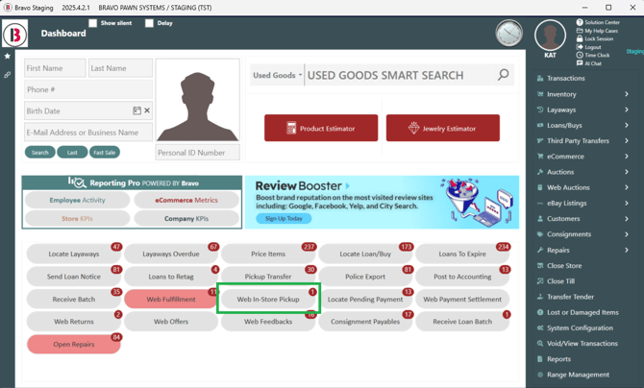This screenshot has width=644, height=388.
Task: Click the Bravo logo icon
Action: pos(15,34)
